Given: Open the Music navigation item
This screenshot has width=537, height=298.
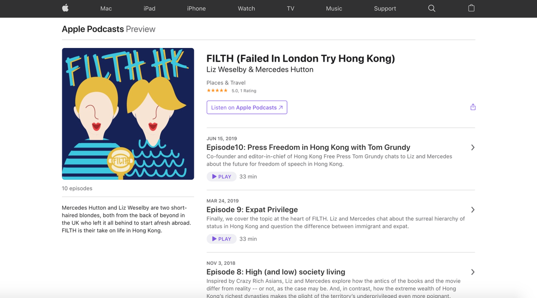Looking at the screenshot, I should coord(334,9).
